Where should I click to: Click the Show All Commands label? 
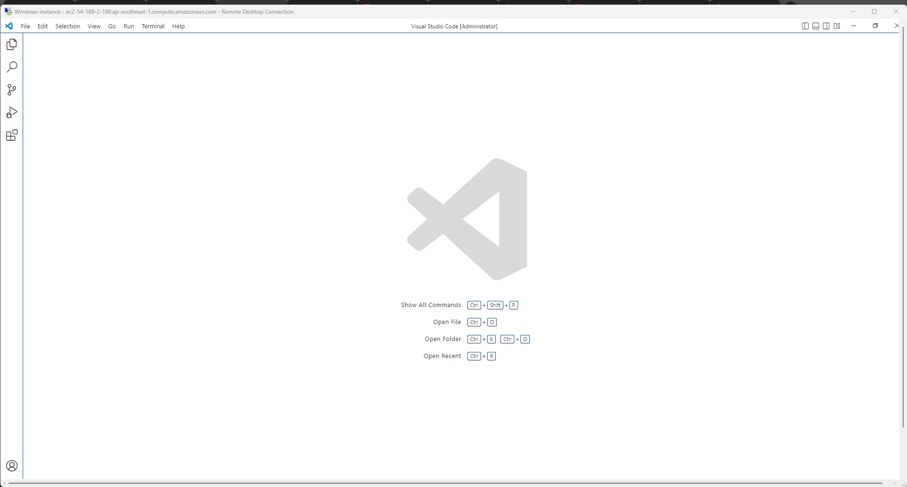(x=431, y=305)
